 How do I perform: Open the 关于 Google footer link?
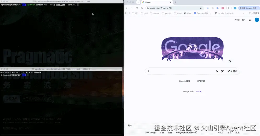151,133
